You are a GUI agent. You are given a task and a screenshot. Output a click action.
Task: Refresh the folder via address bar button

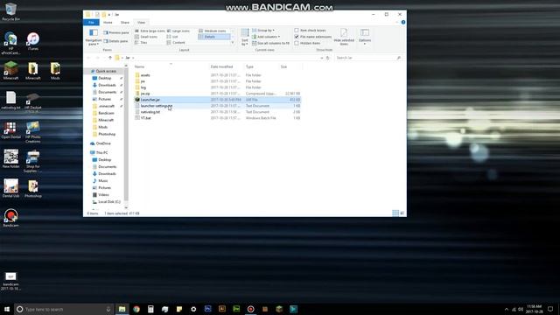(328, 58)
